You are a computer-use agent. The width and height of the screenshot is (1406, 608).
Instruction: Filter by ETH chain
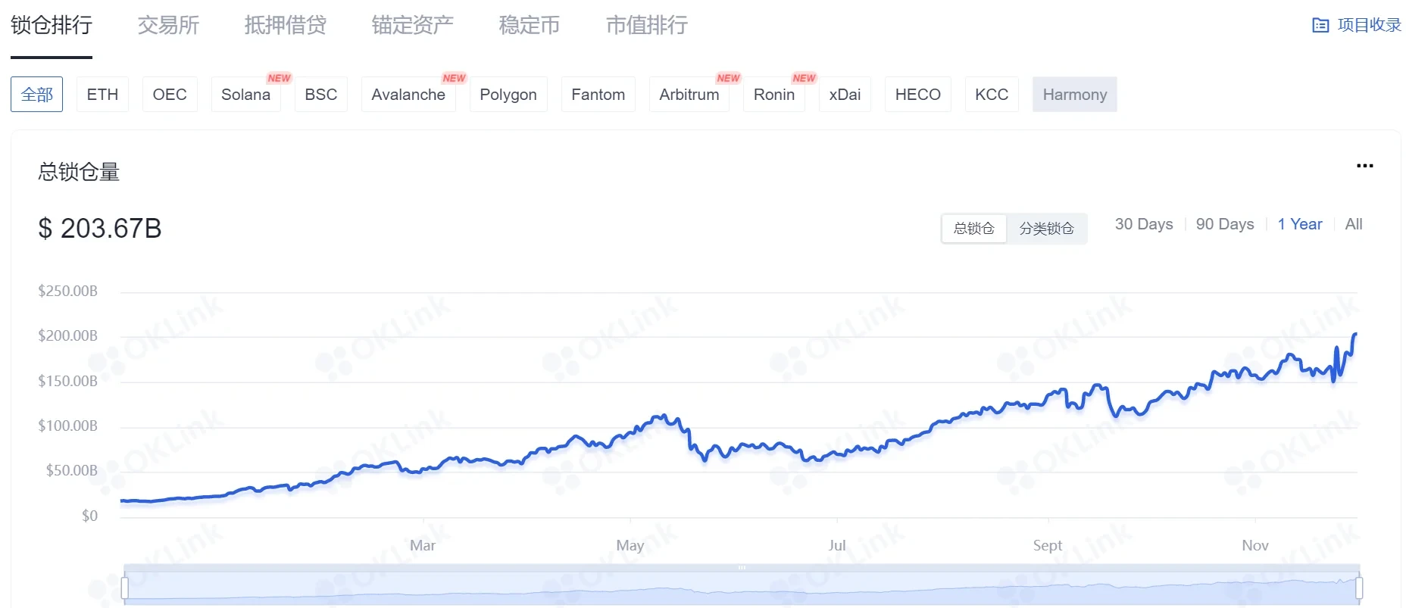click(x=102, y=95)
